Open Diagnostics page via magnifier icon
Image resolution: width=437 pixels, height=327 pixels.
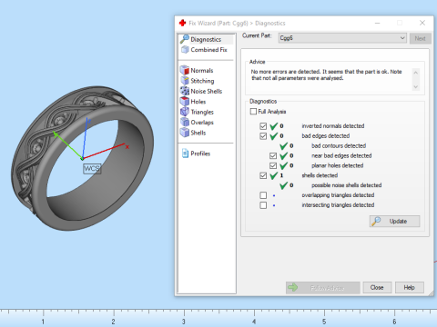click(184, 39)
